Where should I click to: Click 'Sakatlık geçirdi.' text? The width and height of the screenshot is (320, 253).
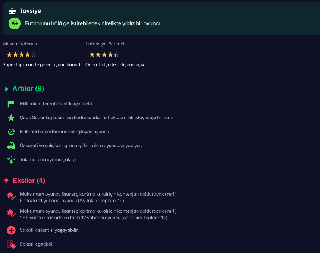[x=37, y=244]
